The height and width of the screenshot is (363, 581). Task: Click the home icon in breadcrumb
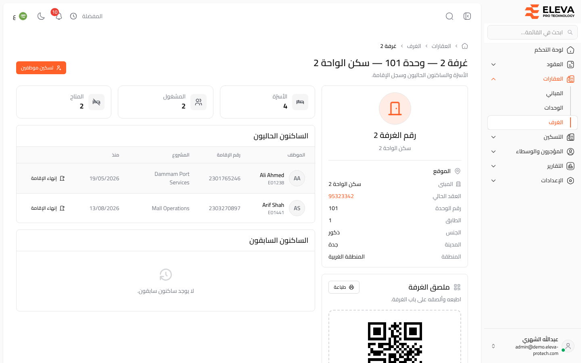[465, 46]
